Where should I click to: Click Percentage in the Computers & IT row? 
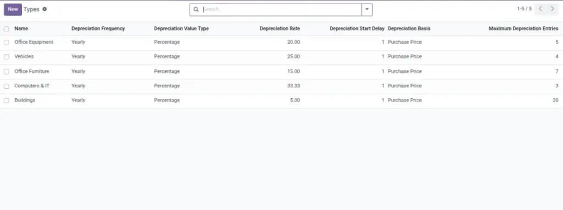[167, 86]
